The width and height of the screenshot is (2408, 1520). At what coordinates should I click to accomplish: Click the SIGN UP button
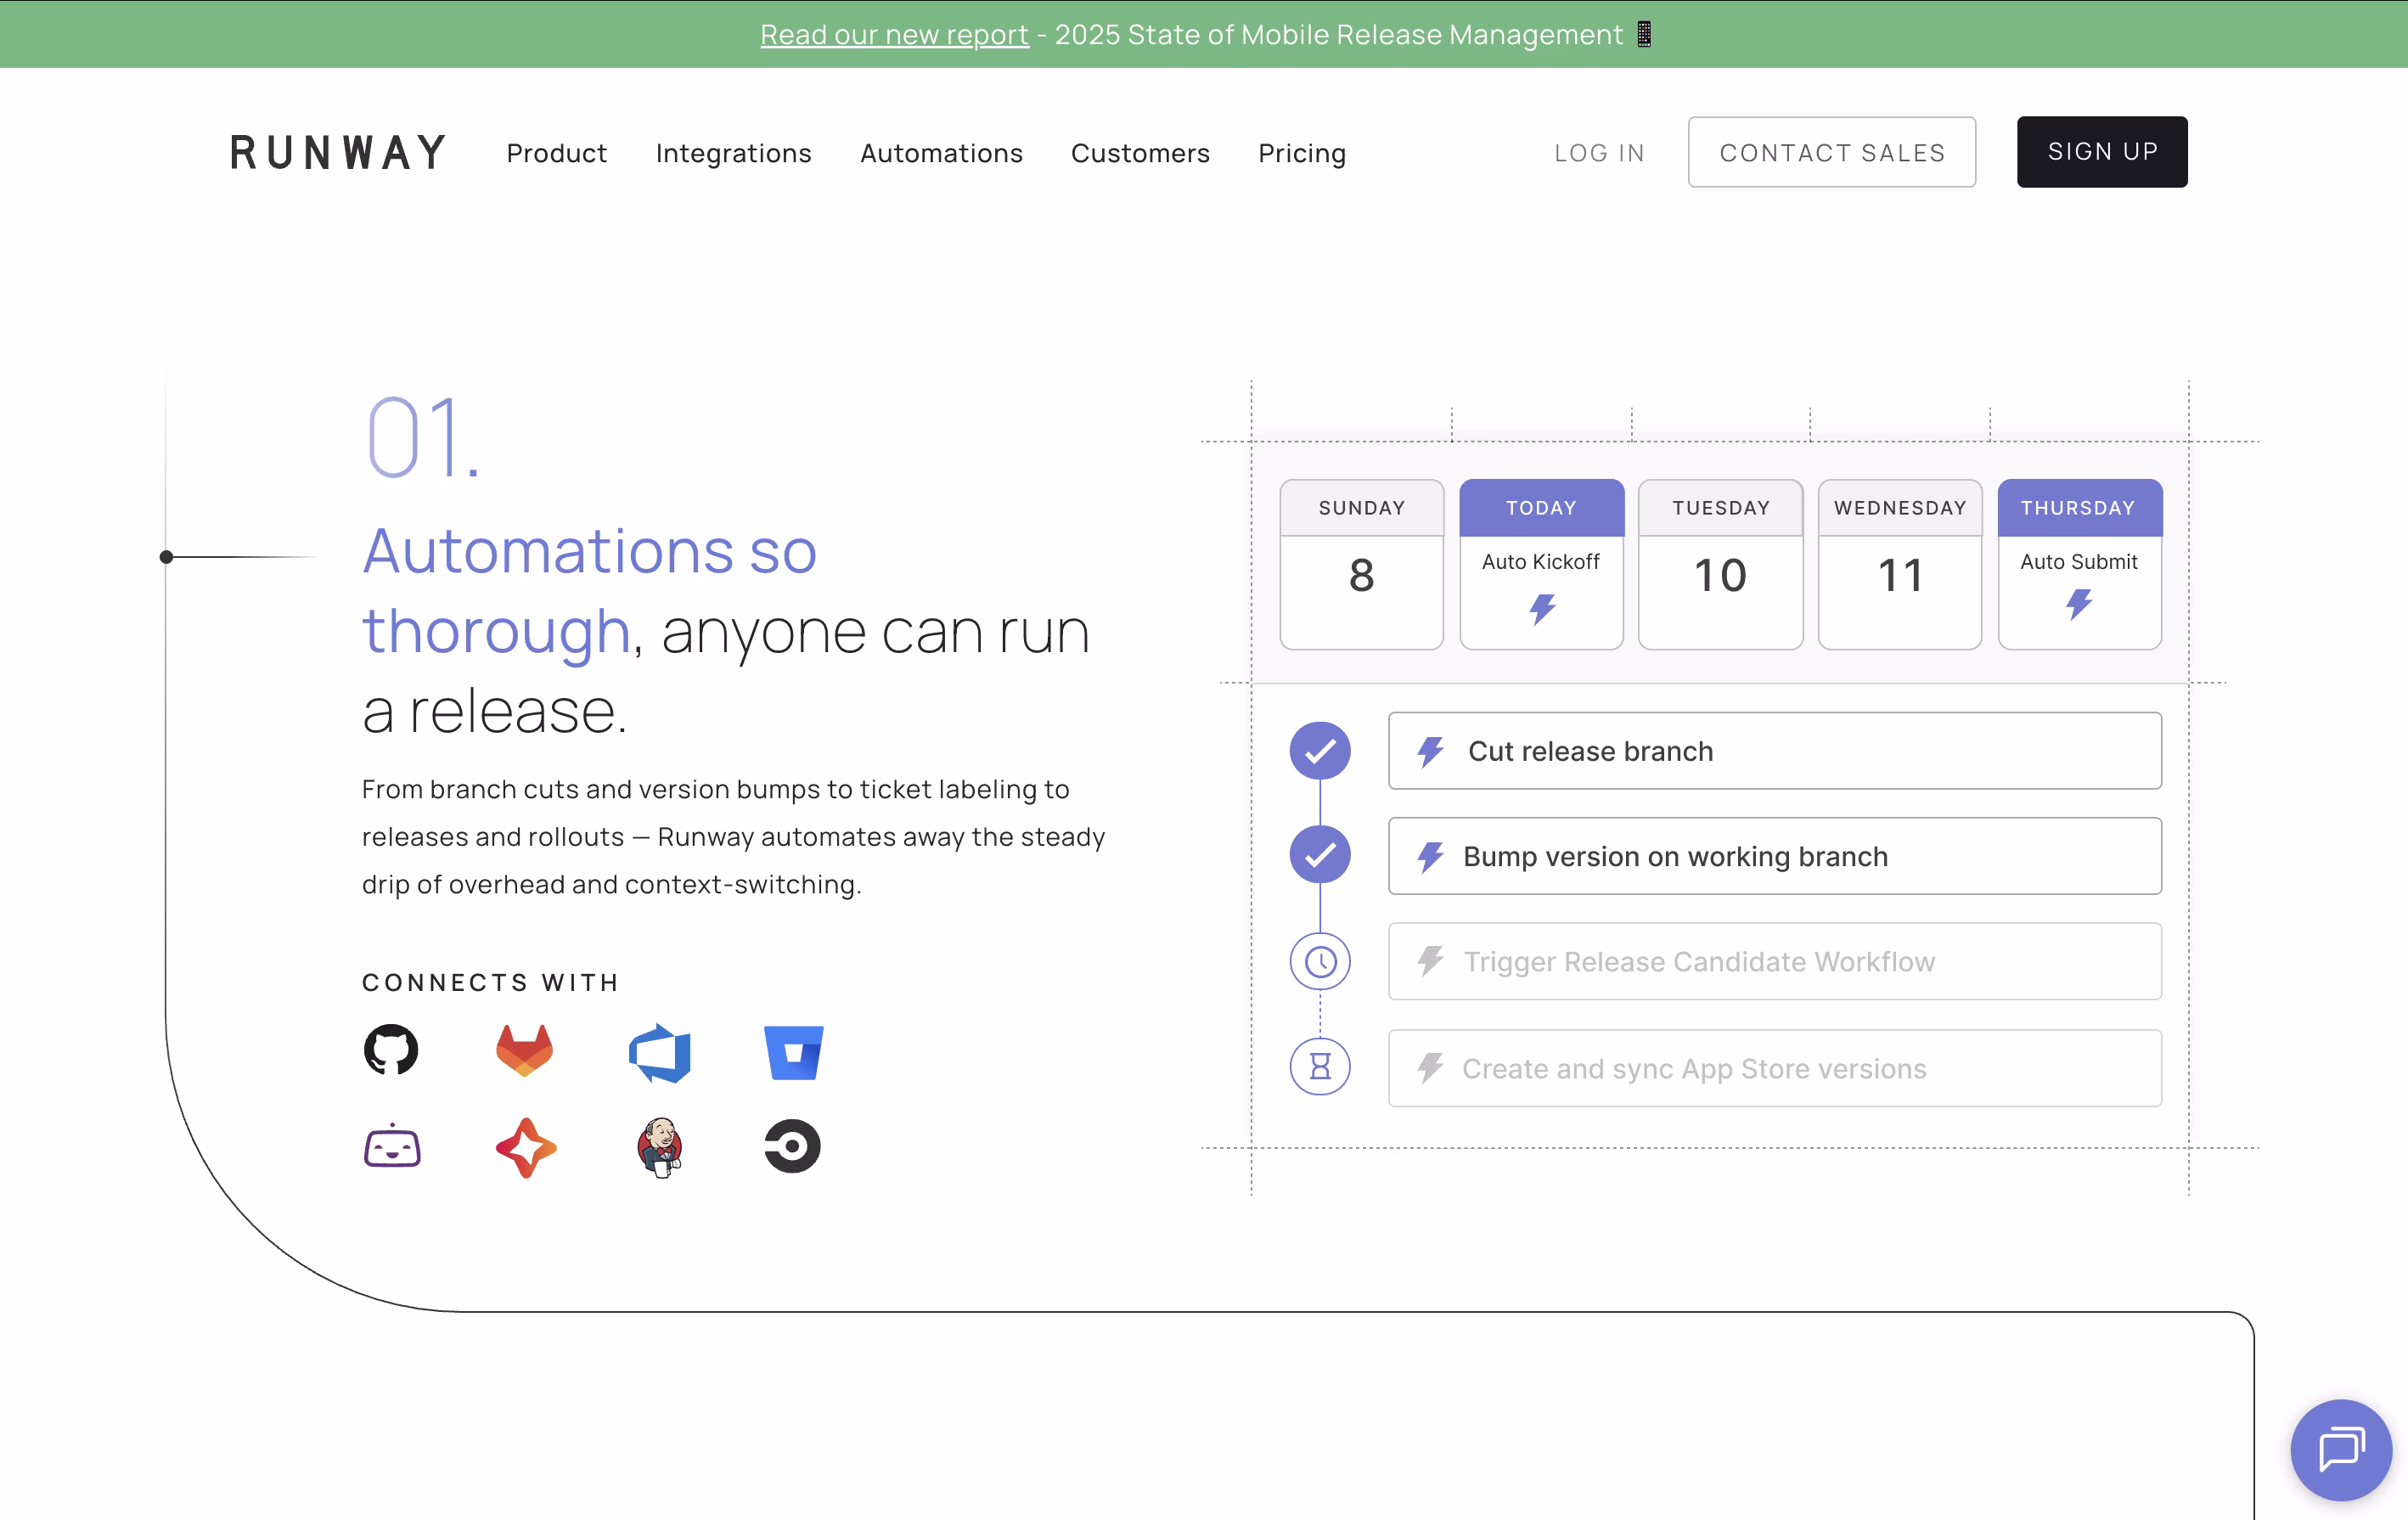tap(2102, 152)
